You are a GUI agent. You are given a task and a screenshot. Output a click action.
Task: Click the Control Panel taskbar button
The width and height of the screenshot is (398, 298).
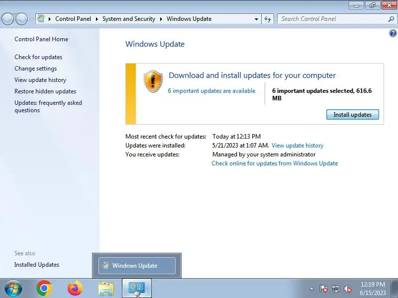pos(137,289)
